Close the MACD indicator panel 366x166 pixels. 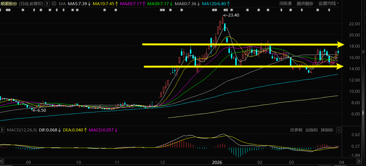tap(339, 130)
